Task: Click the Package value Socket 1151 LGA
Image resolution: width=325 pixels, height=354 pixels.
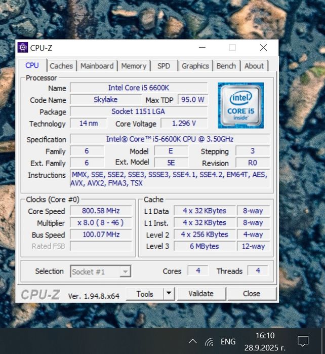Action: [139, 111]
